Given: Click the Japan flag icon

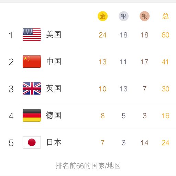Looking at the screenshot, I should click(32, 142).
